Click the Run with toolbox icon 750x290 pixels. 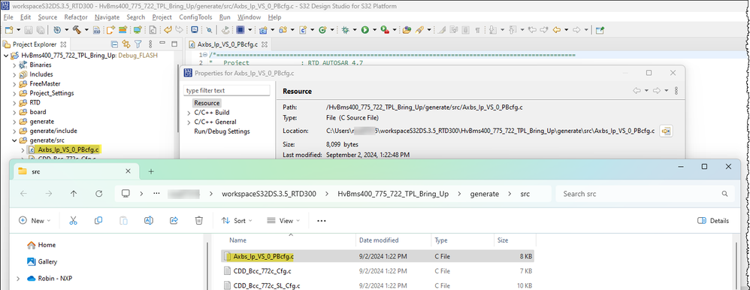[385, 29]
